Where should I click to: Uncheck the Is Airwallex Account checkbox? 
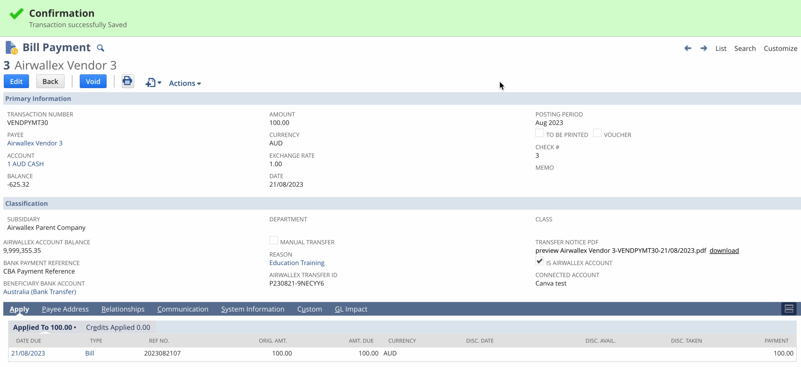(540, 261)
